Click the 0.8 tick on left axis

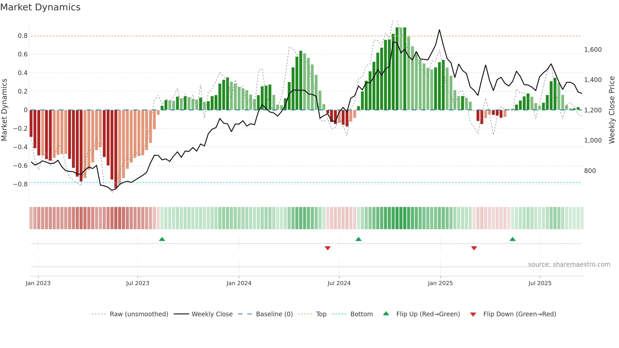(x=23, y=36)
